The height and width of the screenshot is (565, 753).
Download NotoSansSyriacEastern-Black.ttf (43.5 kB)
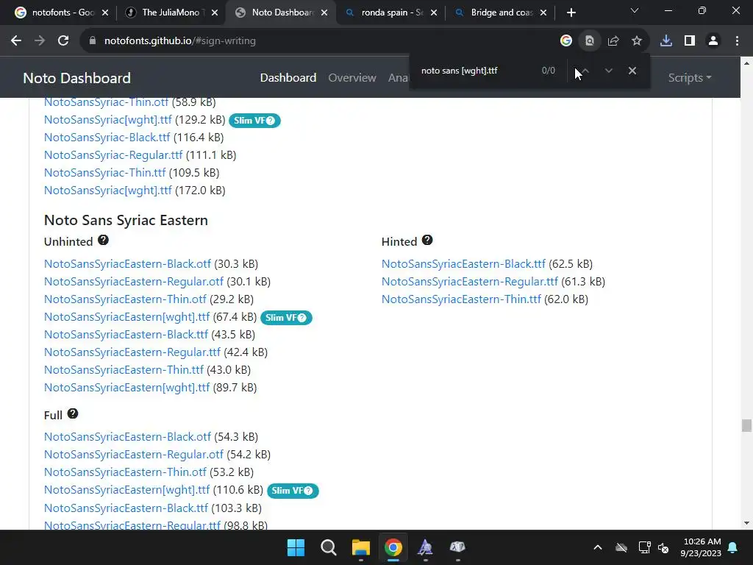click(126, 335)
